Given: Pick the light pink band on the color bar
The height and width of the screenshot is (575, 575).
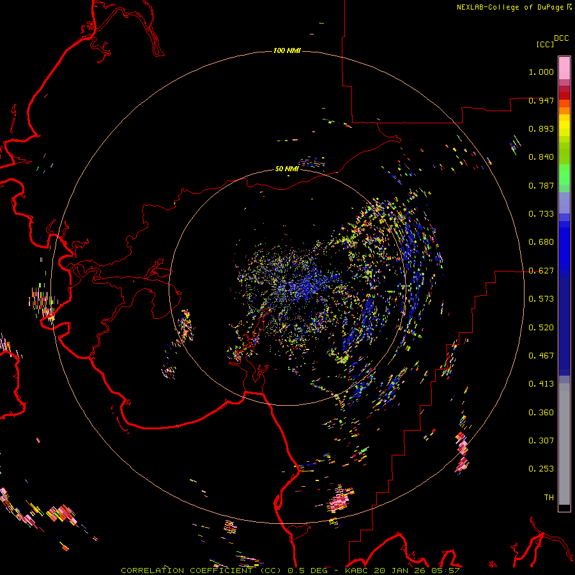Looking at the screenshot, I should (564, 68).
